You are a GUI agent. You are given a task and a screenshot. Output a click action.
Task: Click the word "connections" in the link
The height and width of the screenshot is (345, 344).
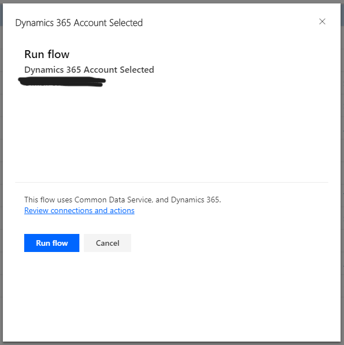tap(70, 210)
